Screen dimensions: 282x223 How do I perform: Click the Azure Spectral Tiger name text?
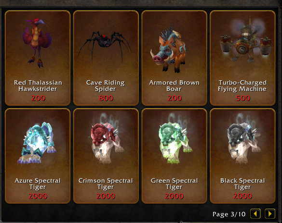[38, 184]
